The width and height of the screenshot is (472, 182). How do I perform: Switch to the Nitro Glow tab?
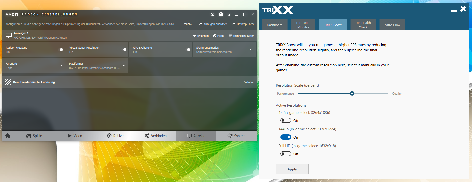pyautogui.click(x=392, y=25)
